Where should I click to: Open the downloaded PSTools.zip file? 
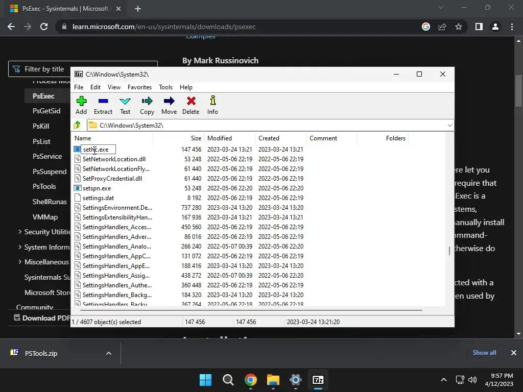point(41,353)
